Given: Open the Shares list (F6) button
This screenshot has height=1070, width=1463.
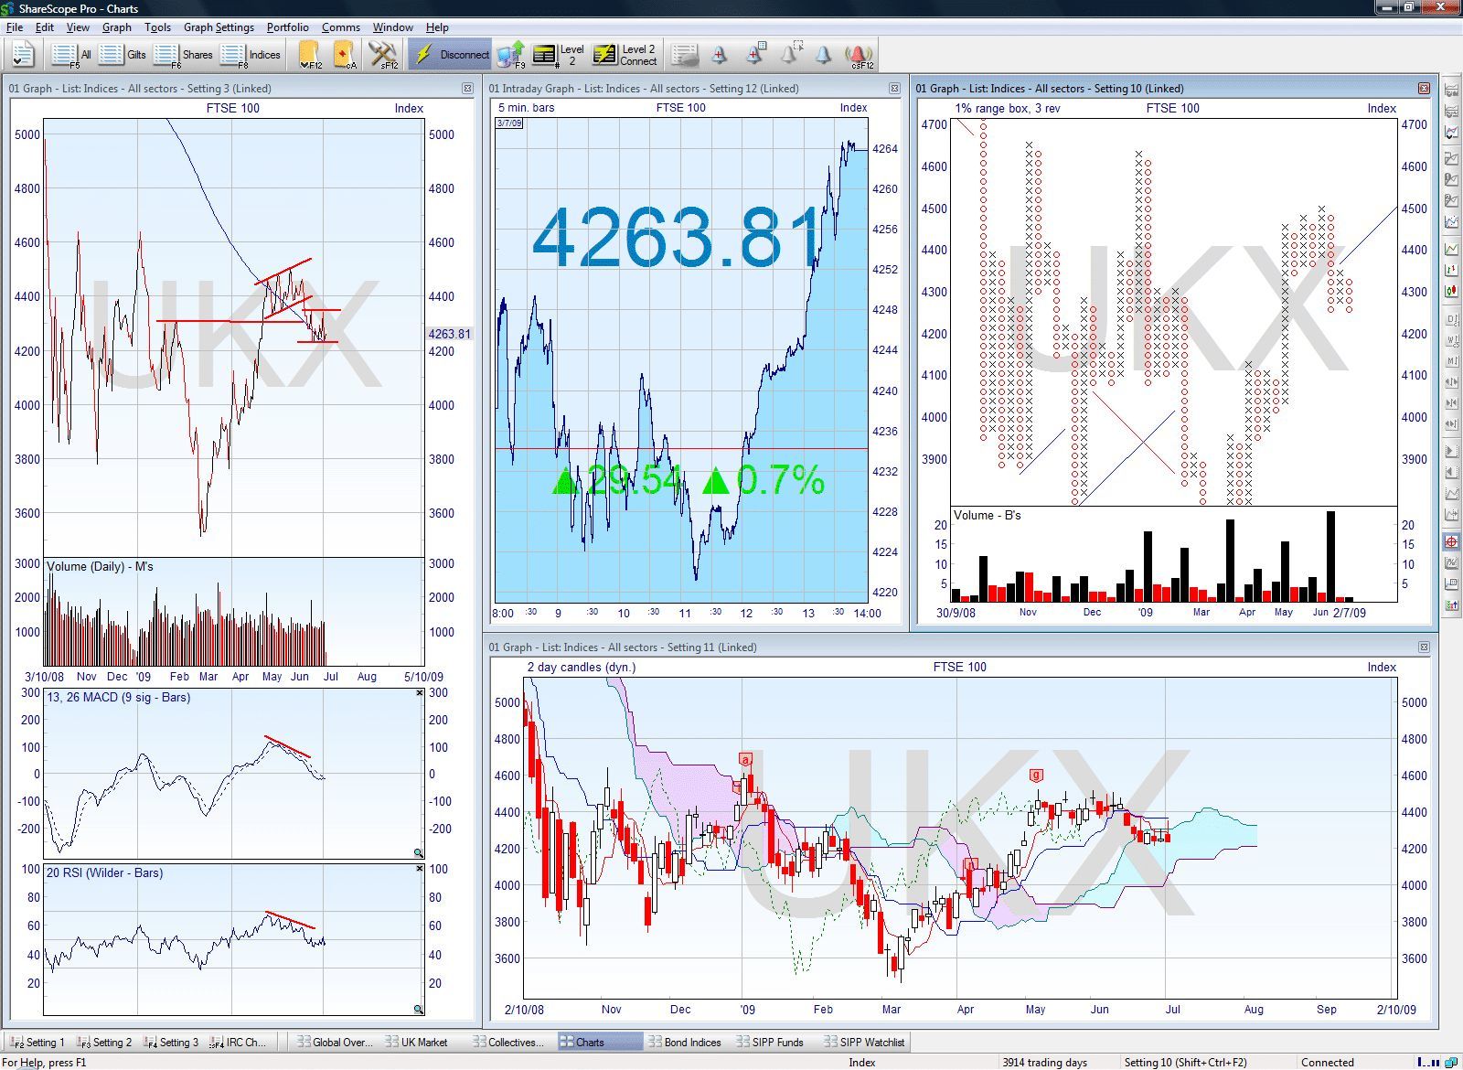Looking at the screenshot, I should (182, 55).
